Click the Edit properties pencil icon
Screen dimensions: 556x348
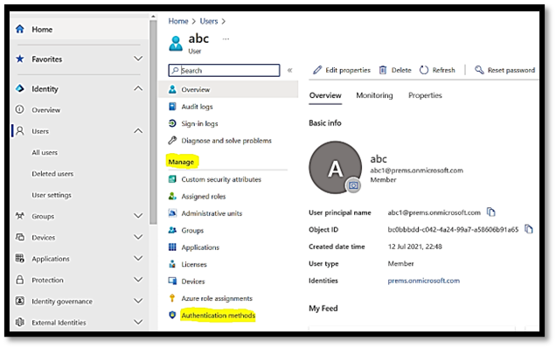point(317,70)
